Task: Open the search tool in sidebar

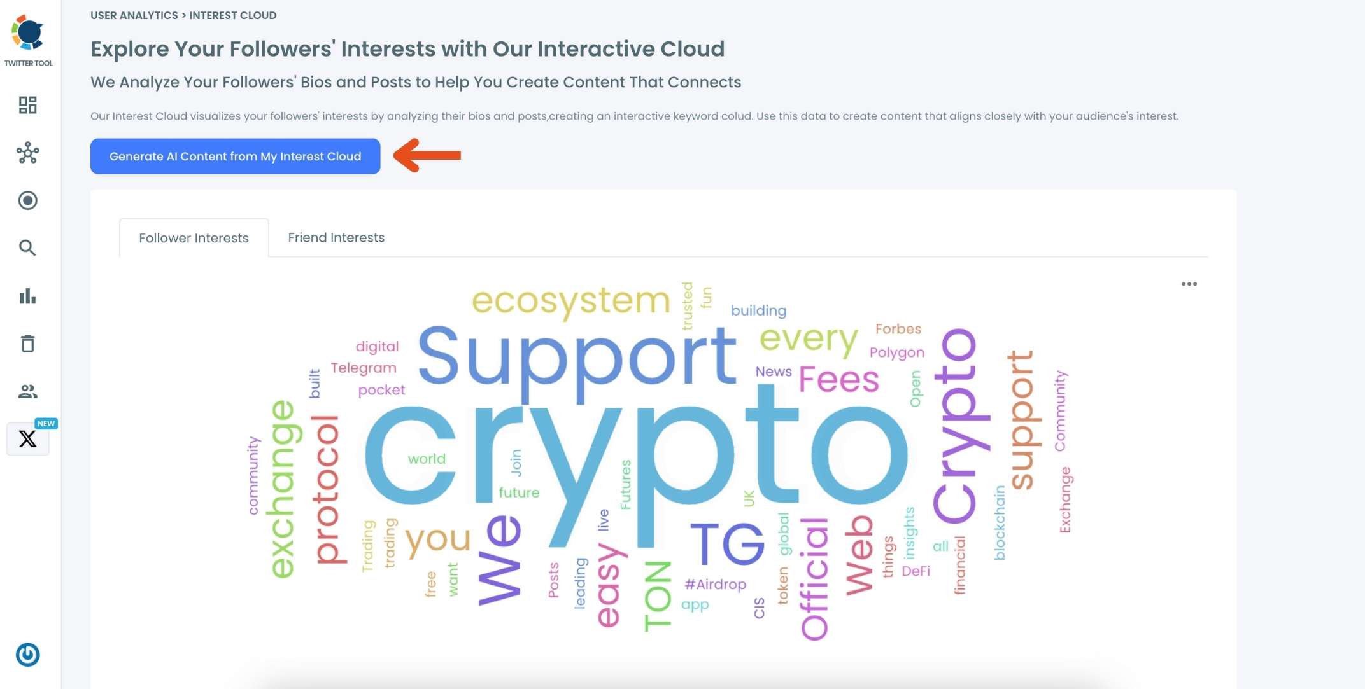Action: tap(27, 248)
